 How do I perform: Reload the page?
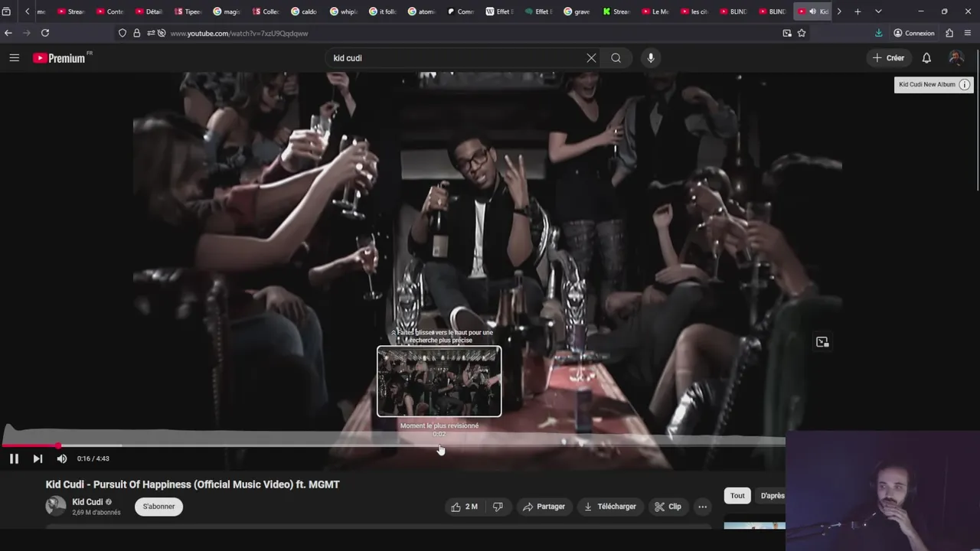45,34
